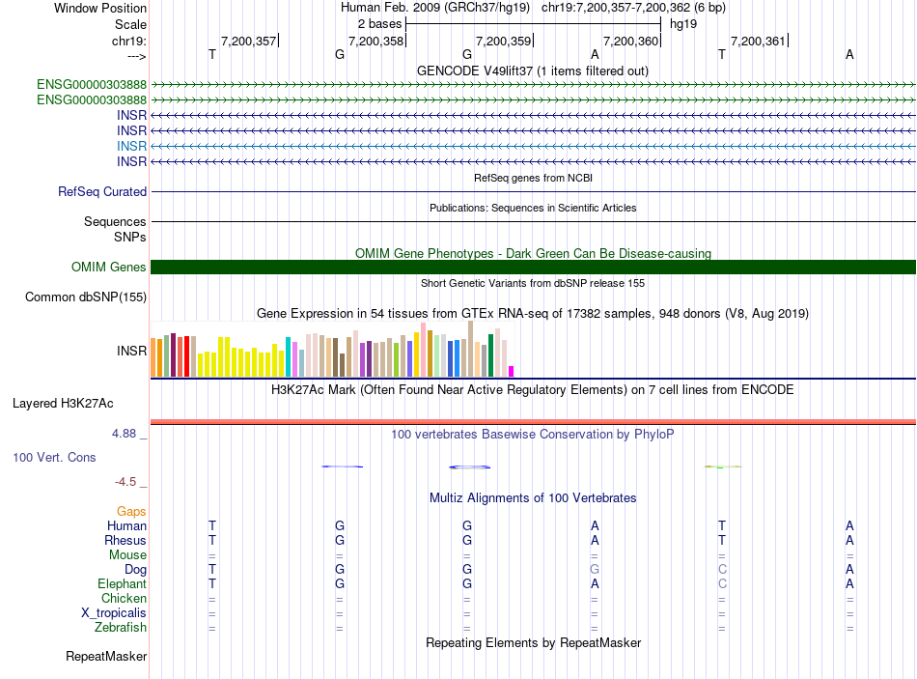Click the Rhesus alignment row label
917x679 pixels.
(125, 540)
